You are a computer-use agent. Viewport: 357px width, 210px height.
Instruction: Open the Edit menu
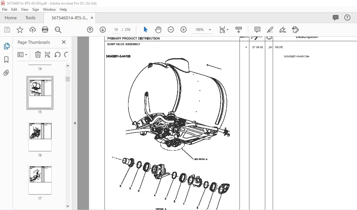point(14,10)
